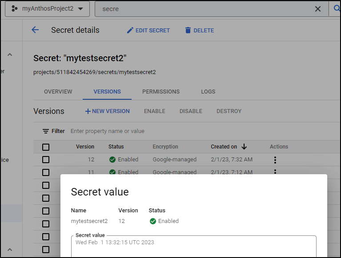Click the search magnifier icon
Screen dimensions: 341x258
(337, 8)
